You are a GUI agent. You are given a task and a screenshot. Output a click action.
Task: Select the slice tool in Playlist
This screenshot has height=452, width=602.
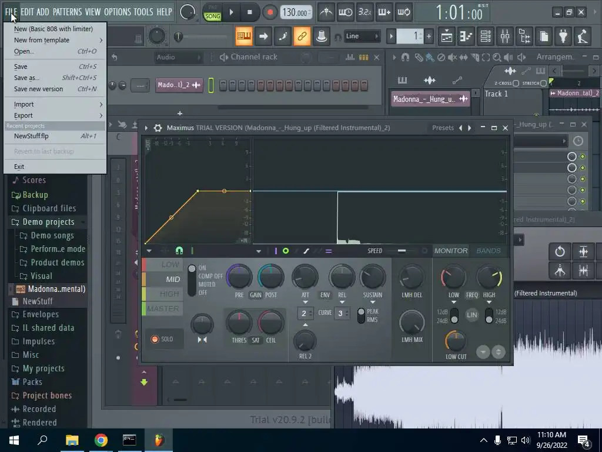pos(475,57)
